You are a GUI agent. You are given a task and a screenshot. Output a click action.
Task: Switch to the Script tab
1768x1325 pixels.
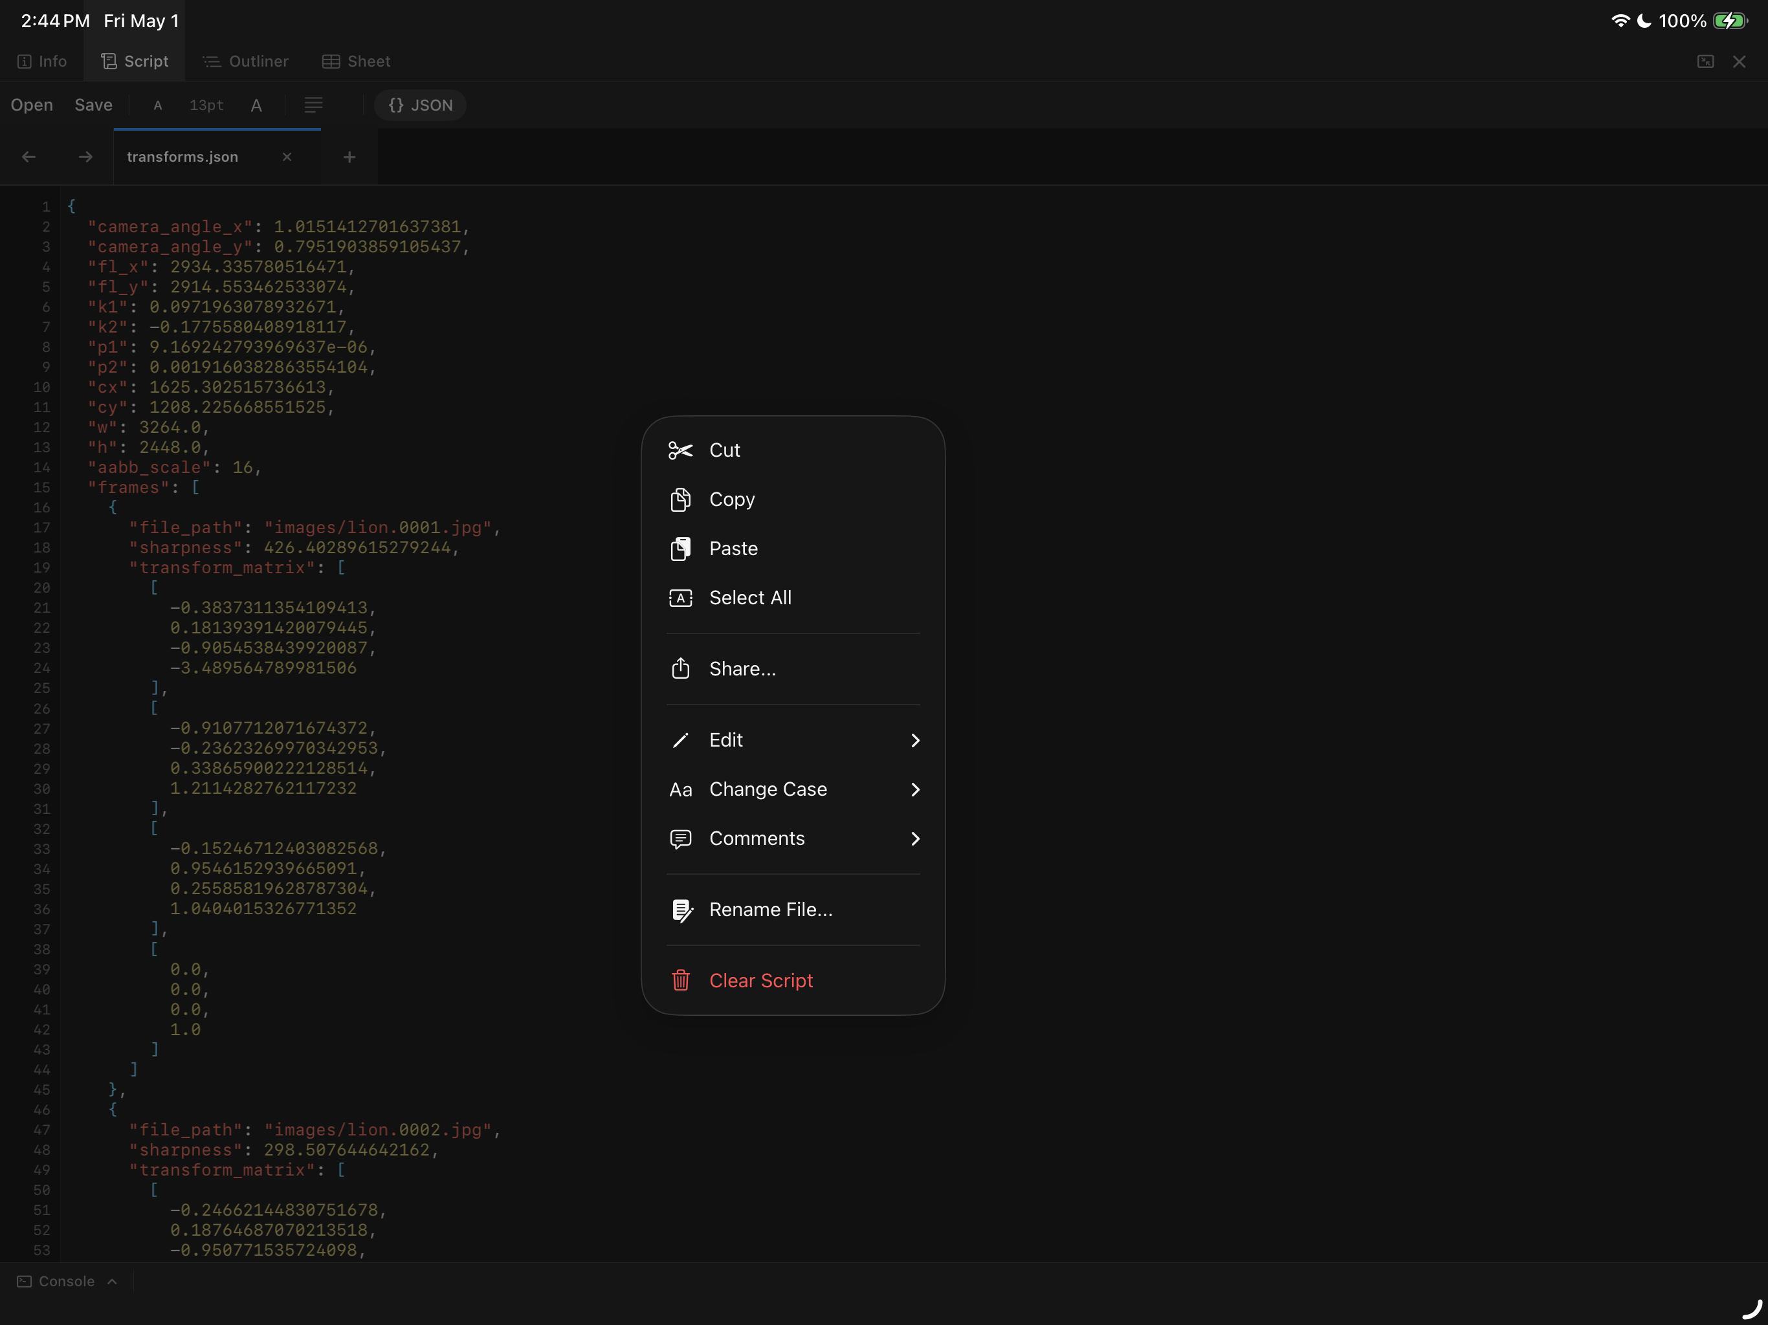(134, 61)
